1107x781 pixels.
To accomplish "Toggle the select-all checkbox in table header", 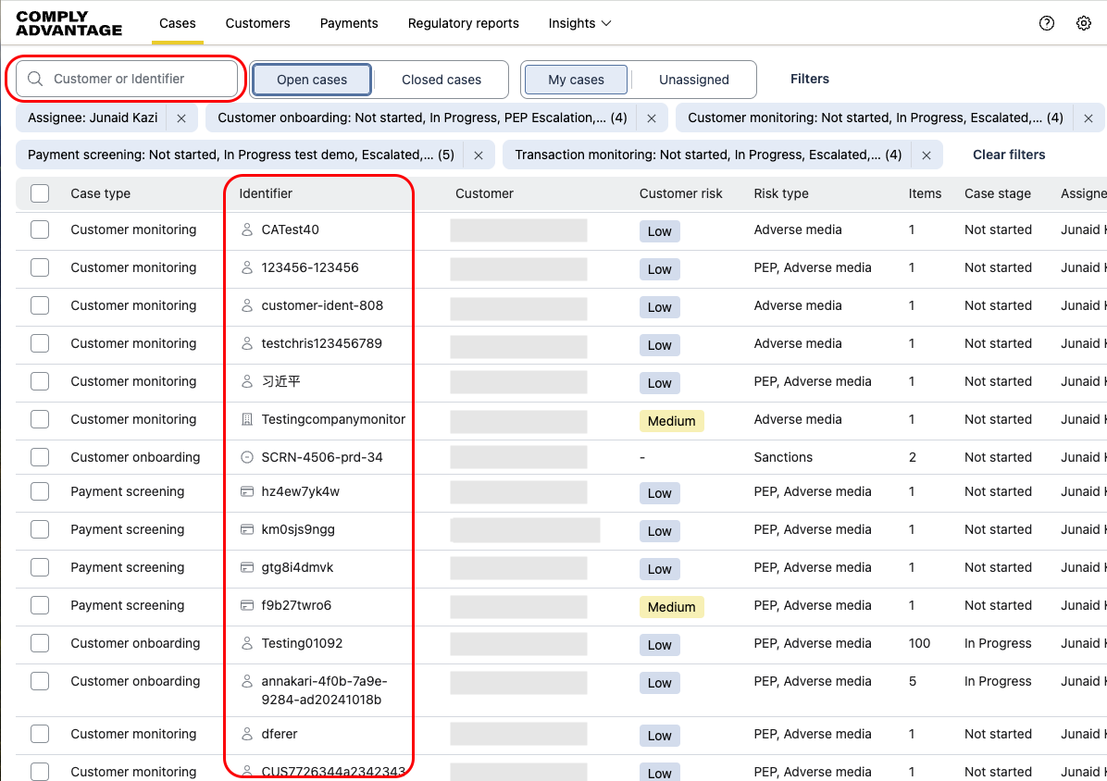I will tap(40, 193).
